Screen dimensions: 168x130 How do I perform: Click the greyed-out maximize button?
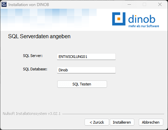point(144,4)
